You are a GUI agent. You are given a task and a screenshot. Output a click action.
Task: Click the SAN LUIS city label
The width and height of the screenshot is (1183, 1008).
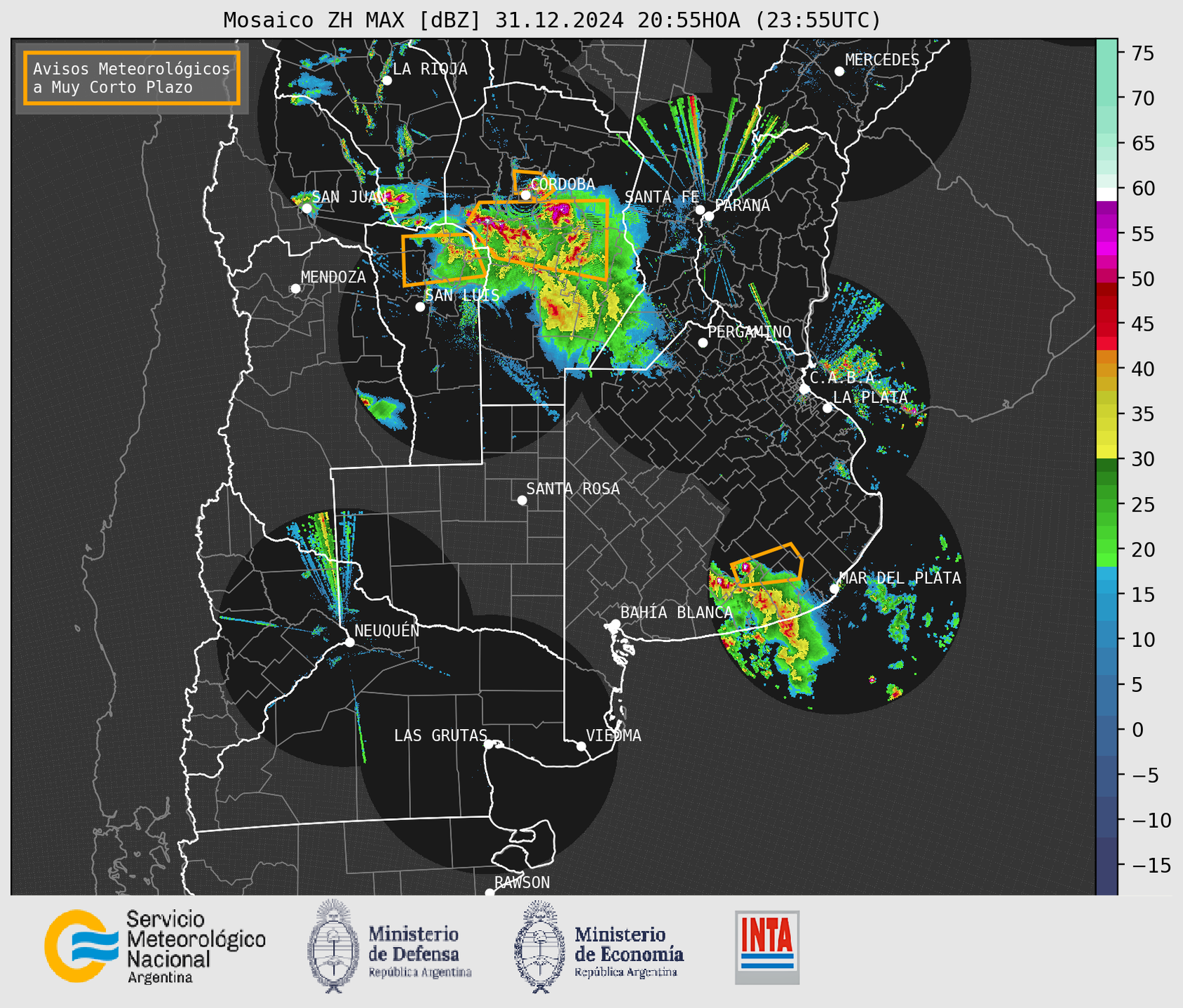(x=462, y=295)
